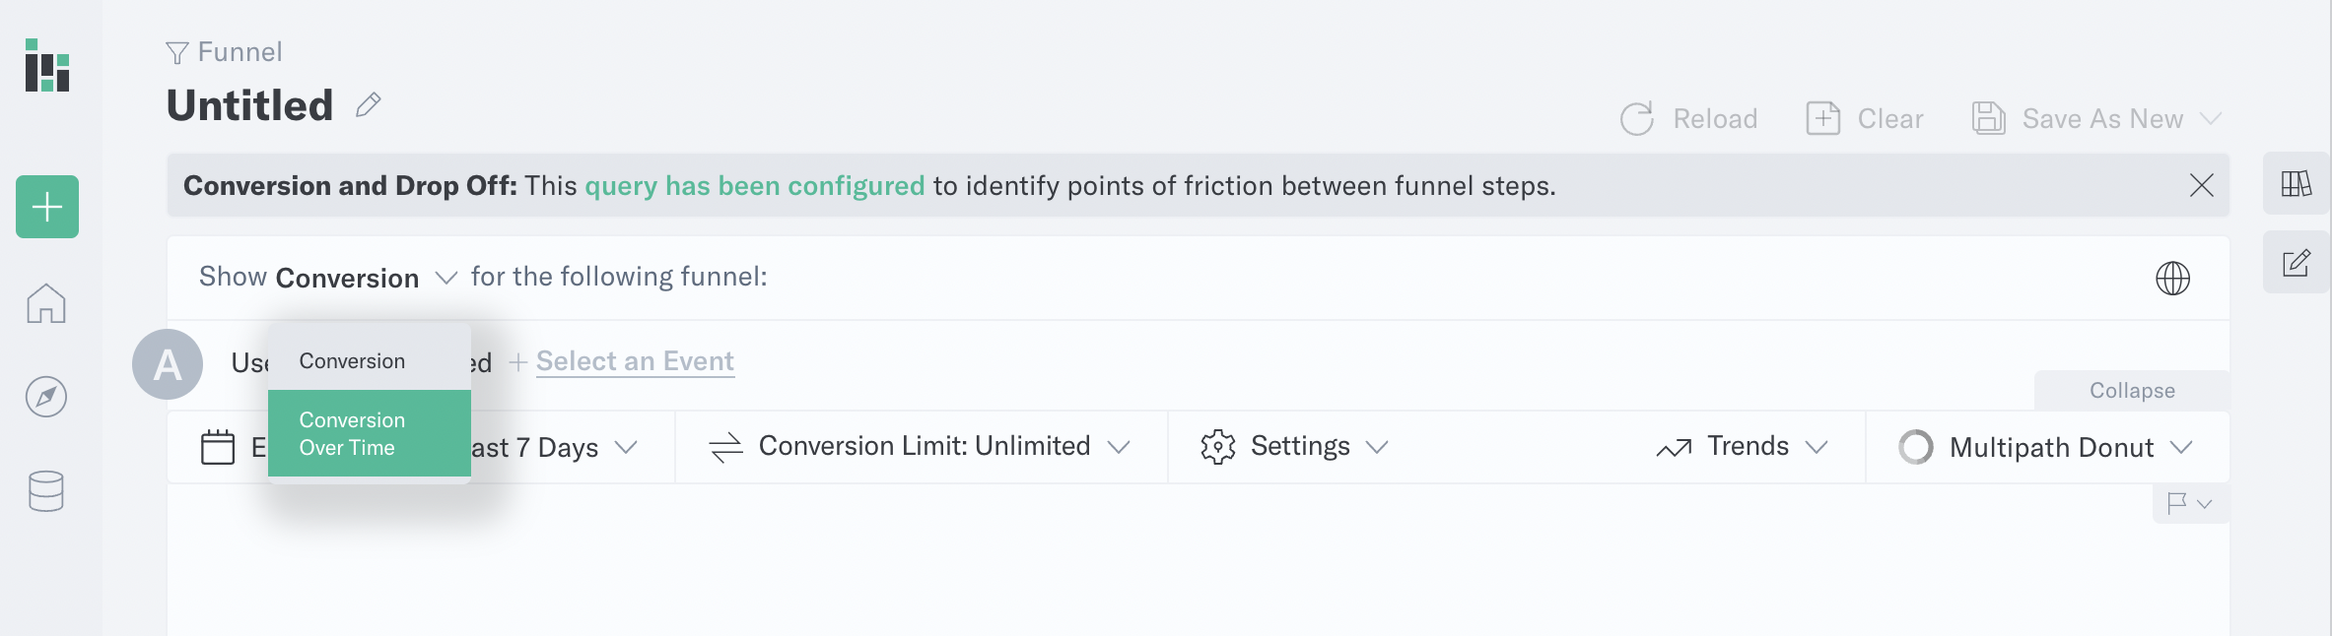2332x636 pixels.
Task: Click the green plus create button
Action: [47, 207]
